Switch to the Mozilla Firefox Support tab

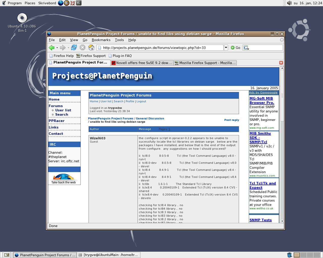(x=205, y=63)
